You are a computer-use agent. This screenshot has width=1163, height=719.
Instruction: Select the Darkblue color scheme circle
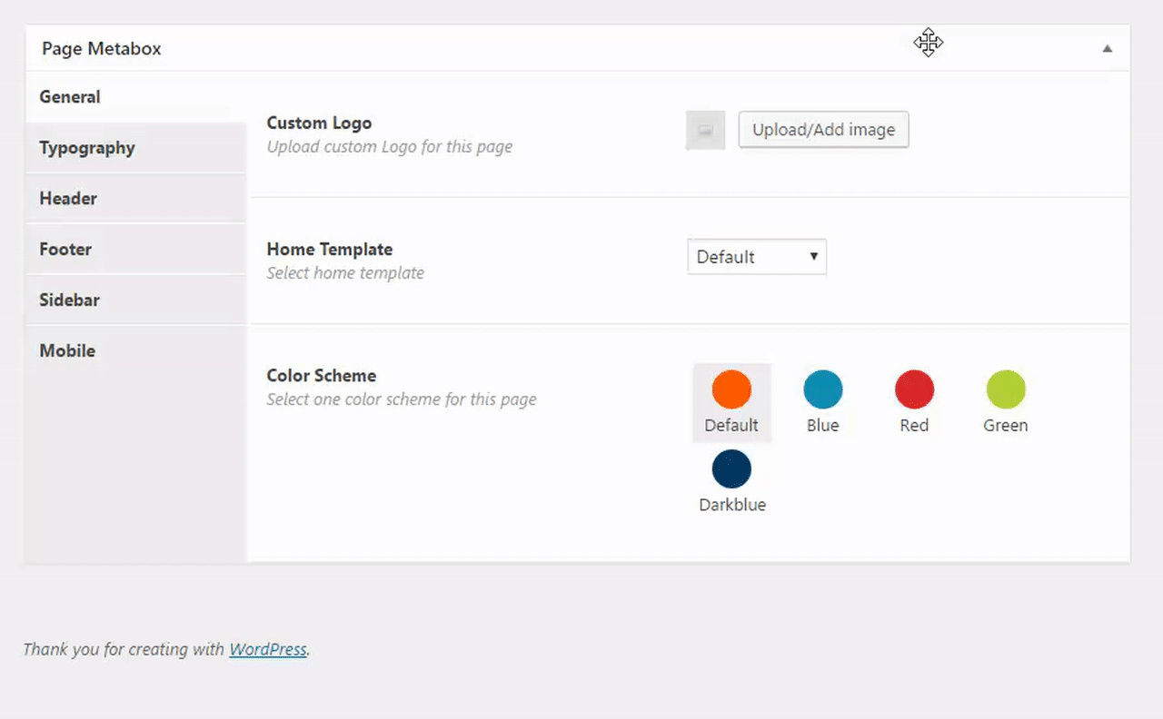(x=731, y=469)
